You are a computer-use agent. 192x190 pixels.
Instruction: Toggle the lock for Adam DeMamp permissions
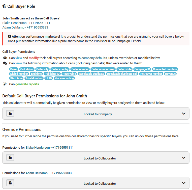click(x=10, y=183)
